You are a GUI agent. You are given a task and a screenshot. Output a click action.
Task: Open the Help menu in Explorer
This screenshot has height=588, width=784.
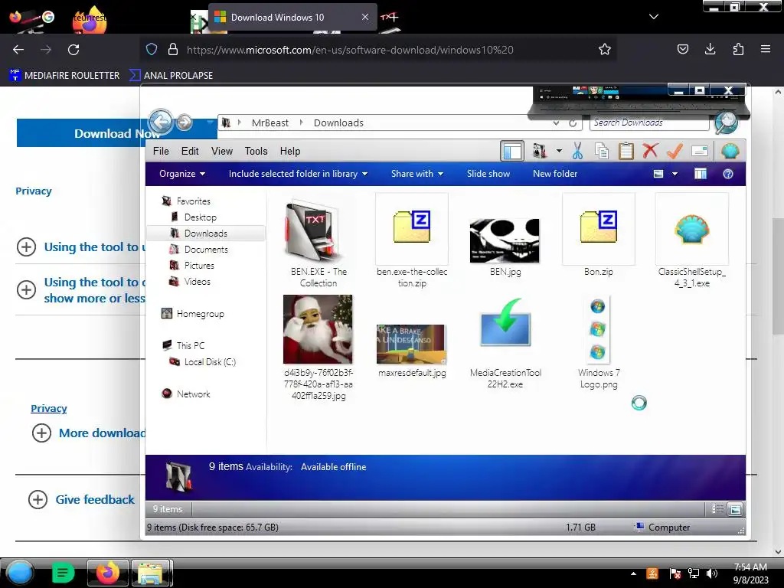pos(290,151)
